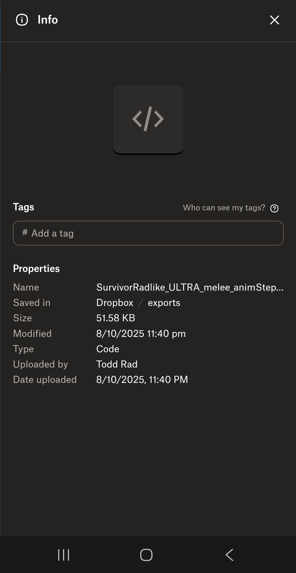
Task: Tap the Android recent apps button
Action: [64, 555]
